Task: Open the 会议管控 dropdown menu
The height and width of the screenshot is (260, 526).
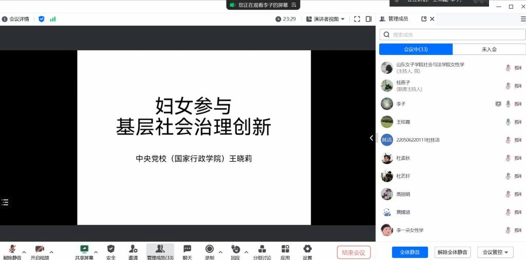Action: point(495,252)
